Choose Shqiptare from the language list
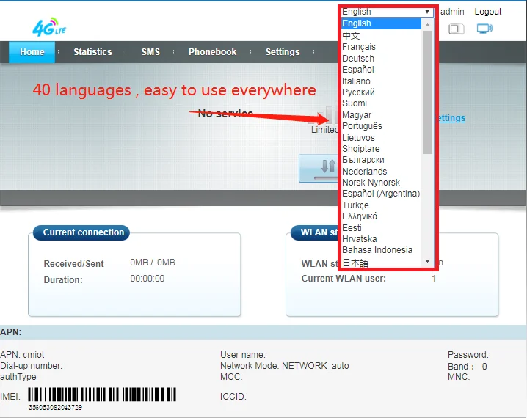Viewport: 527px width, 418px height. click(x=381, y=149)
